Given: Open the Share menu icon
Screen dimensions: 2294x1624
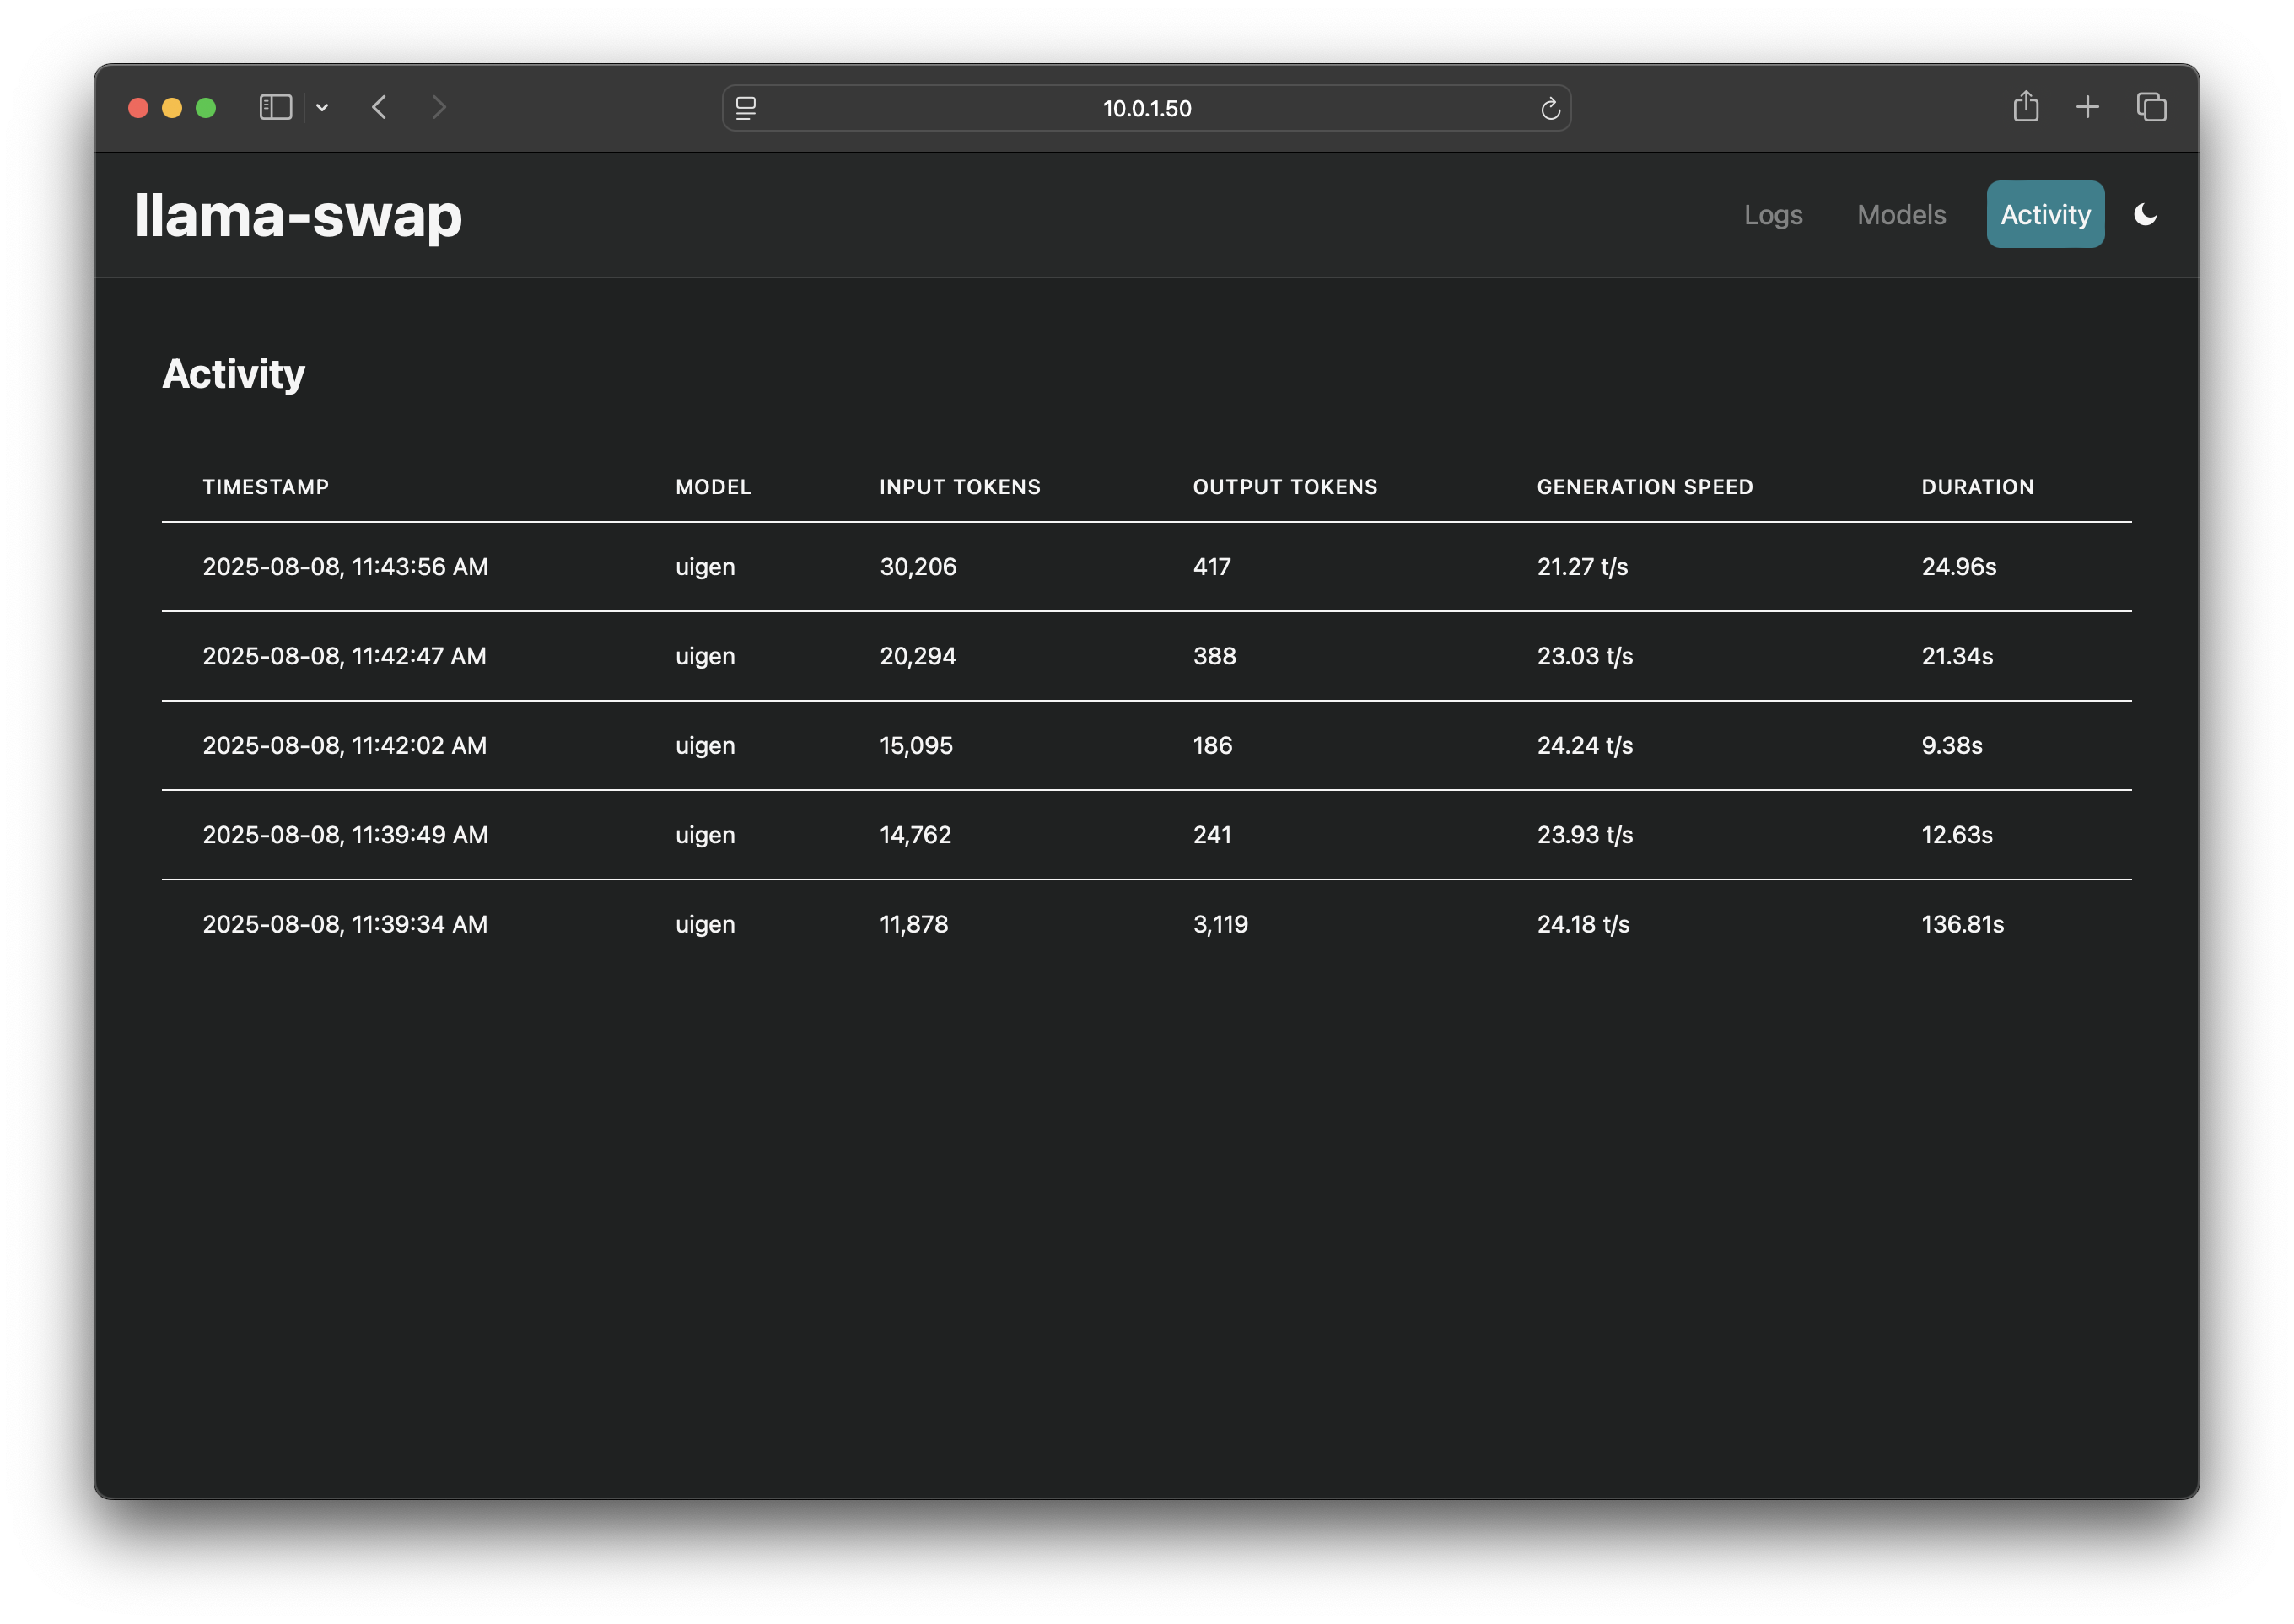Looking at the screenshot, I should [x=2026, y=106].
